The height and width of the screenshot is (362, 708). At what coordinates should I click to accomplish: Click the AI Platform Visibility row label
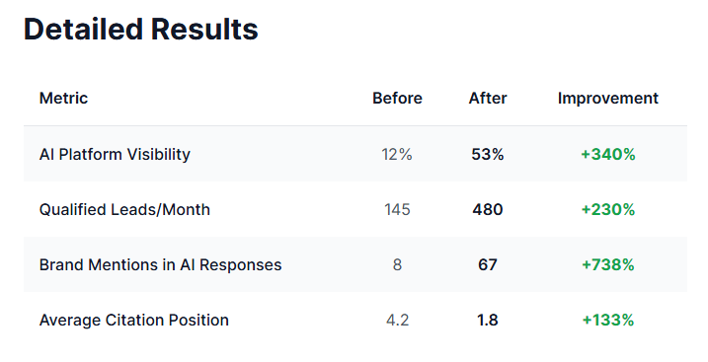click(115, 154)
